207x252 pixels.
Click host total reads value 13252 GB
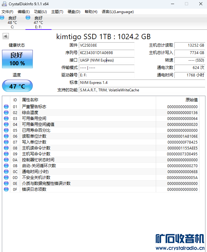[x=190, y=45]
